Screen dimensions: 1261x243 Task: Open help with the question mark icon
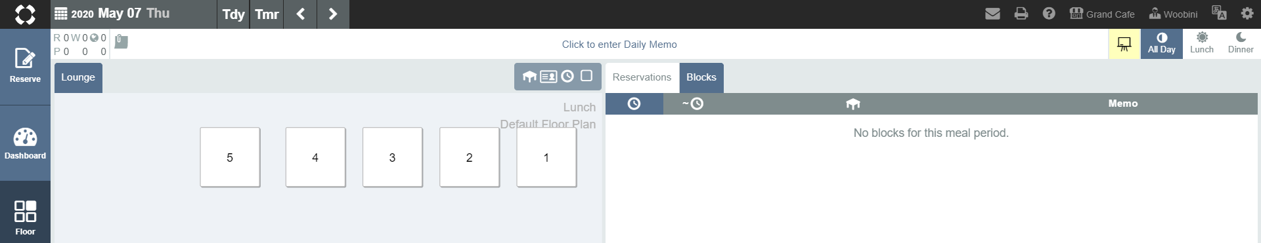(1049, 14)
